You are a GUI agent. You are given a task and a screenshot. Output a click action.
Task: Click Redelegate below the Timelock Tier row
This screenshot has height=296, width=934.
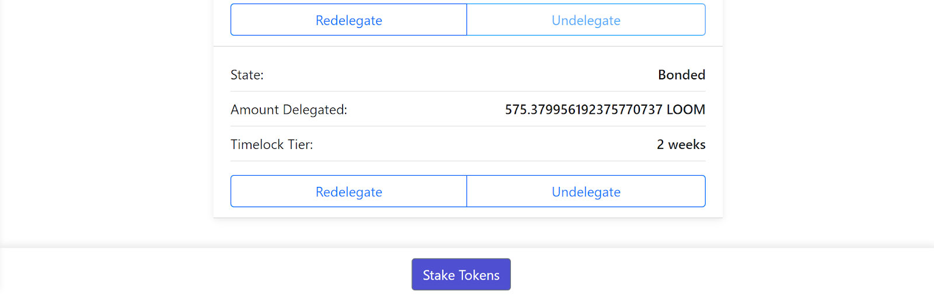[348, 191]
